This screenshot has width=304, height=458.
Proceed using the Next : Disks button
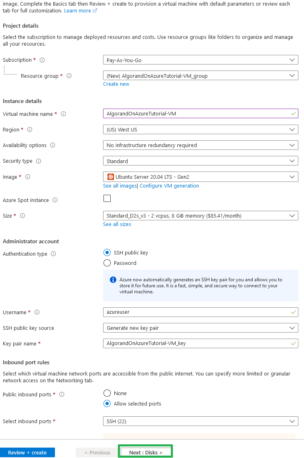[145, 452]
